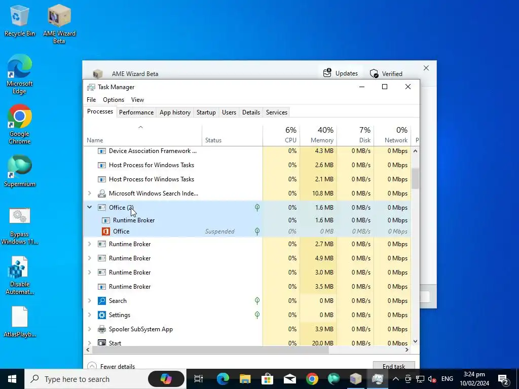This screenshot has height=389, width=519.
Task: Open the View menu
Action: [137, 100]
